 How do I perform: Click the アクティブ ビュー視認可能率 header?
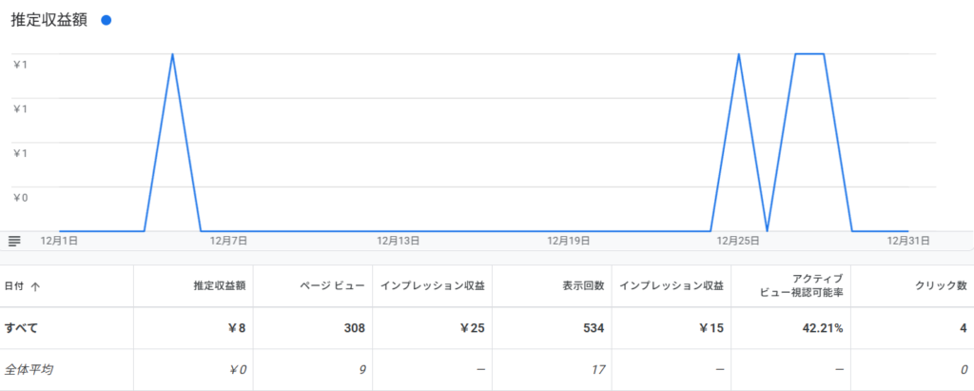798,285
